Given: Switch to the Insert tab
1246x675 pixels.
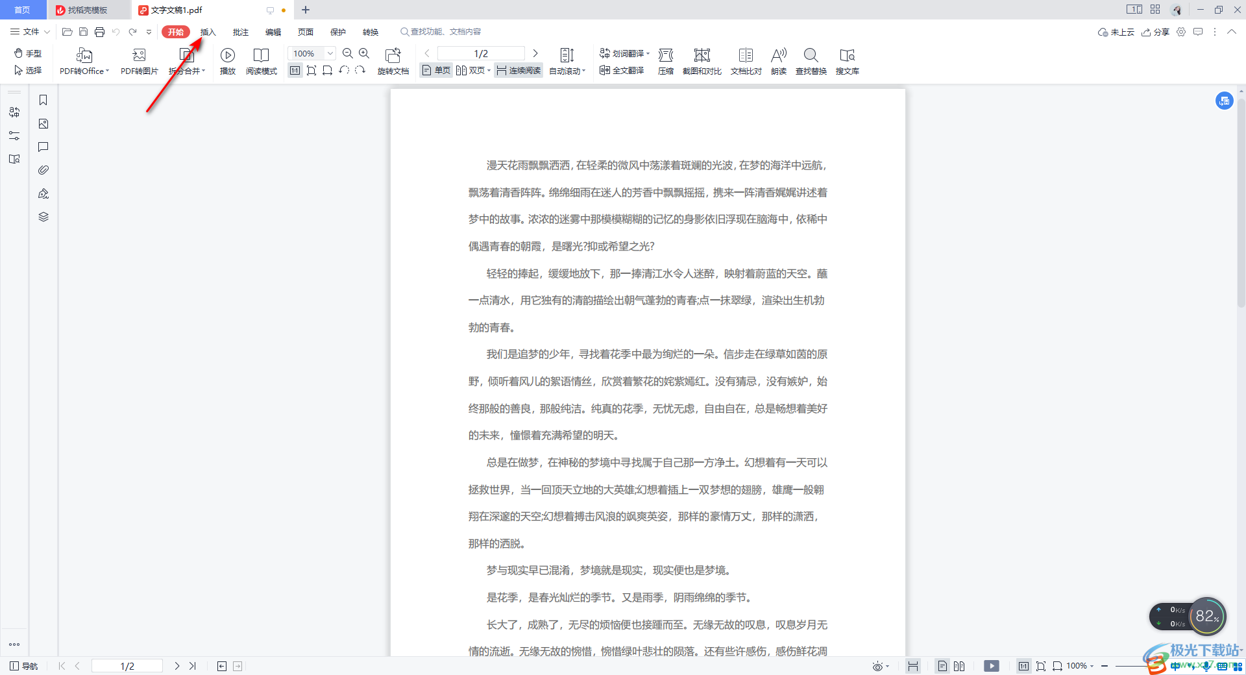Looking at the screenshot, I should (208, 32).
